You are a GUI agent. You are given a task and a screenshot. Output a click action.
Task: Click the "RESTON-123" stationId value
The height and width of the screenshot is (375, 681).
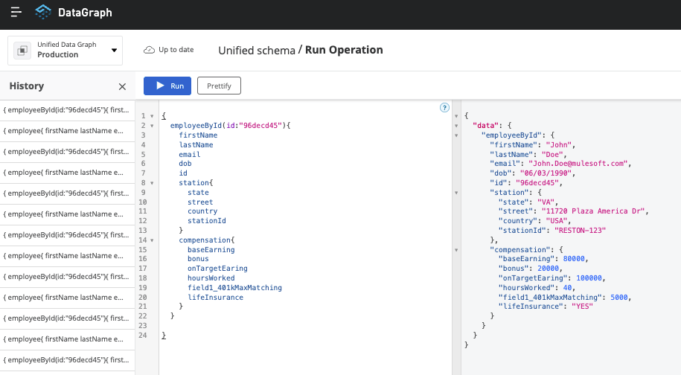(x=580, y=231)
